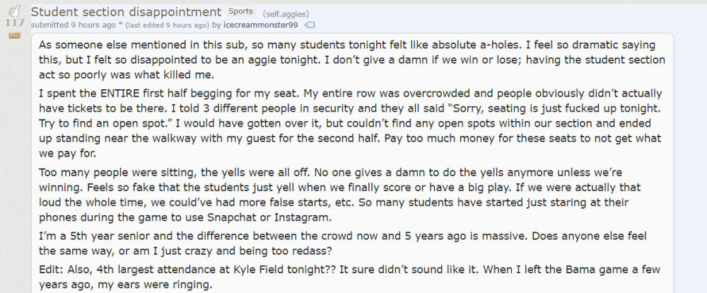Tag user icecreammonster99 with the tag icon
The height and width of the screenshot is (293, 707).
click(309, 25)
